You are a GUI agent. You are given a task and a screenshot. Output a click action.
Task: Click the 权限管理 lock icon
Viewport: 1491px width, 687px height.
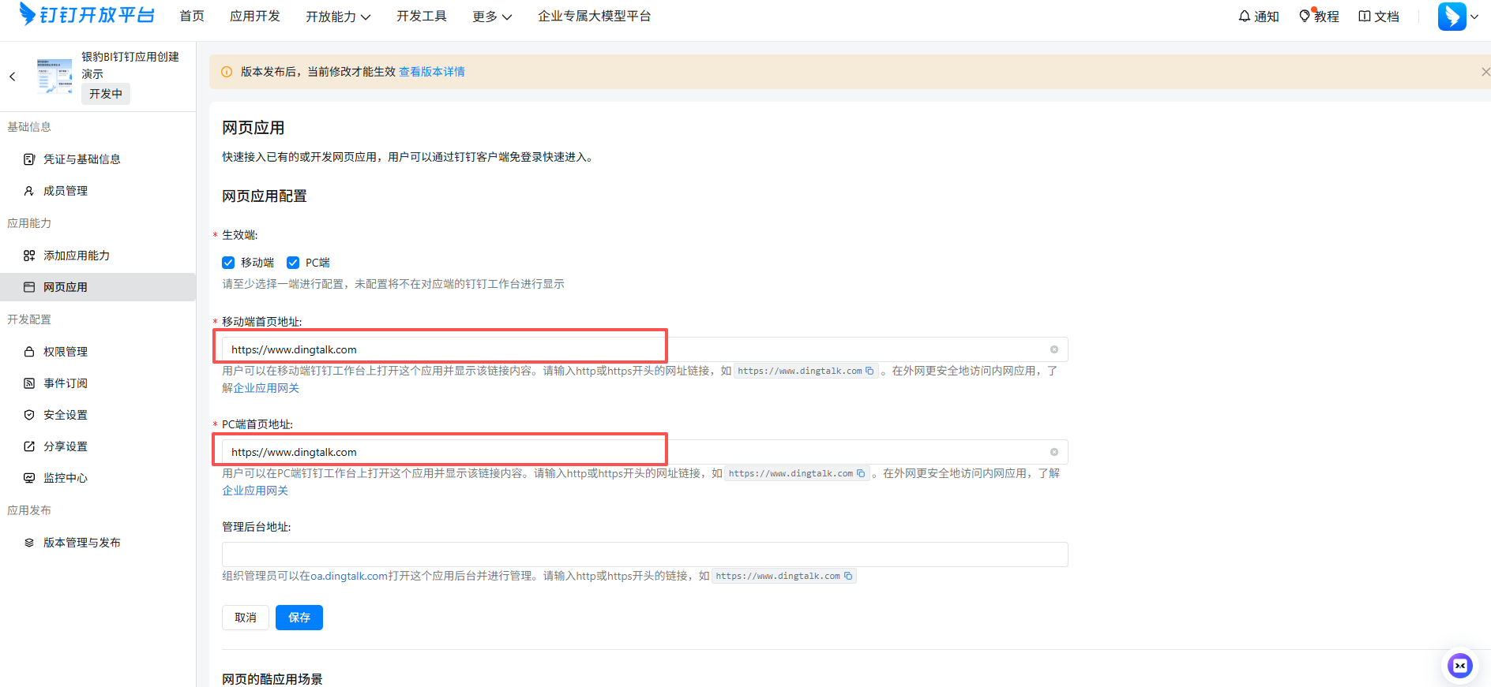pos(29,352)
